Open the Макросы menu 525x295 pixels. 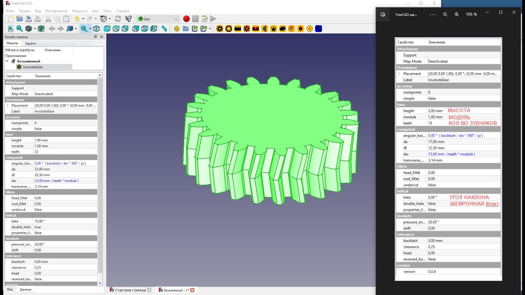pyautogui.click(x=80, y=11)
